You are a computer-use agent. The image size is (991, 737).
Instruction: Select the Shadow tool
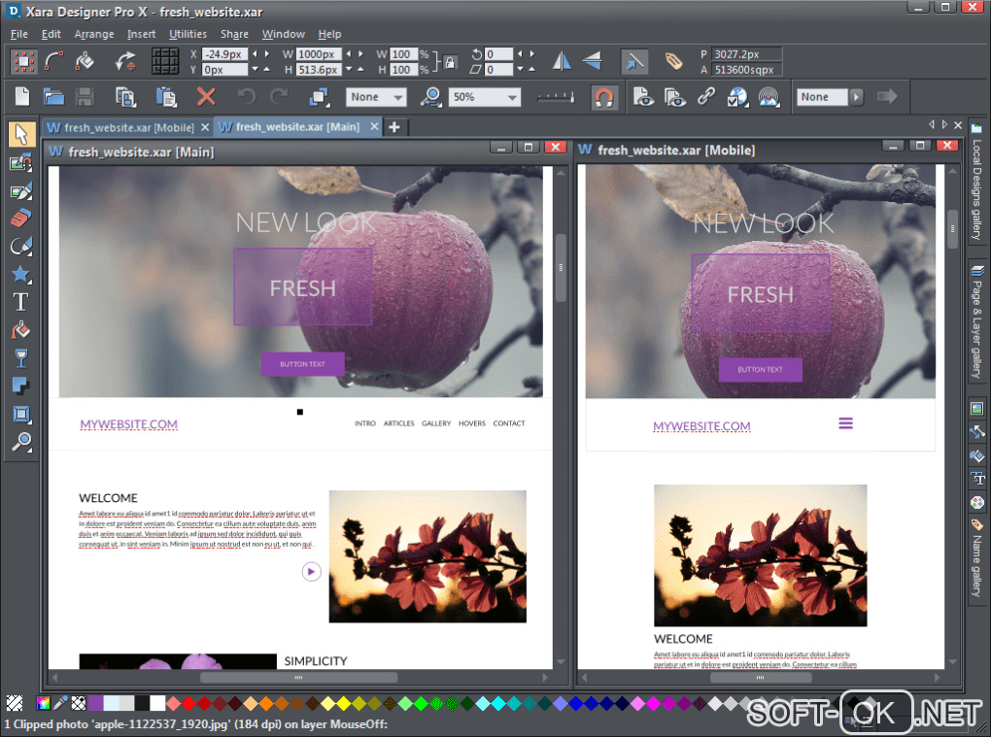tap(21, 385)
